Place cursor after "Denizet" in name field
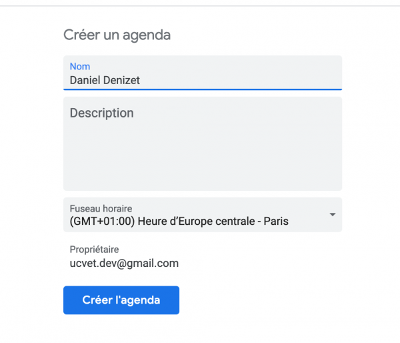400x343 pixels. tap(142, 81)
